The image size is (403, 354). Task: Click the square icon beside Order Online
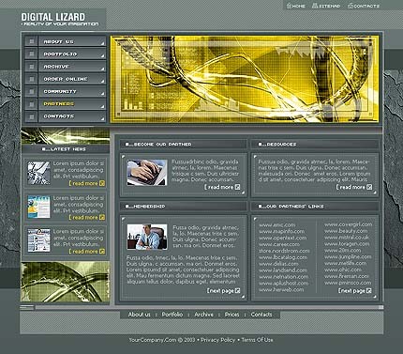pos(31,79)
